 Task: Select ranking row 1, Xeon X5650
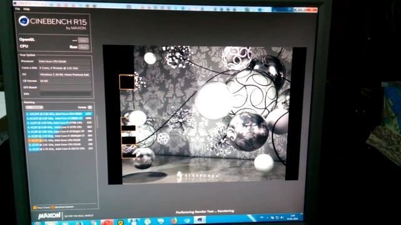click(x=60, y=114)
